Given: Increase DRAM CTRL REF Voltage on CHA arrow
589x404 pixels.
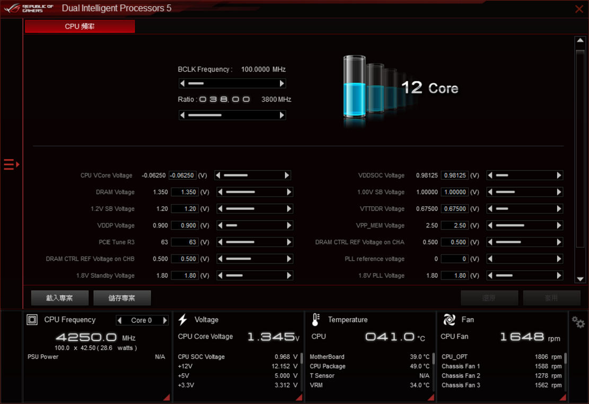Looking at the screenshot, I should pyautogui.click(x=559, y=242).
